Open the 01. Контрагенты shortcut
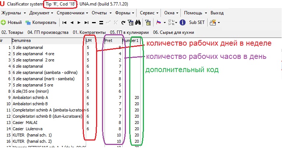The width and height of the screenshot is (282, 149). click(89, 32)
